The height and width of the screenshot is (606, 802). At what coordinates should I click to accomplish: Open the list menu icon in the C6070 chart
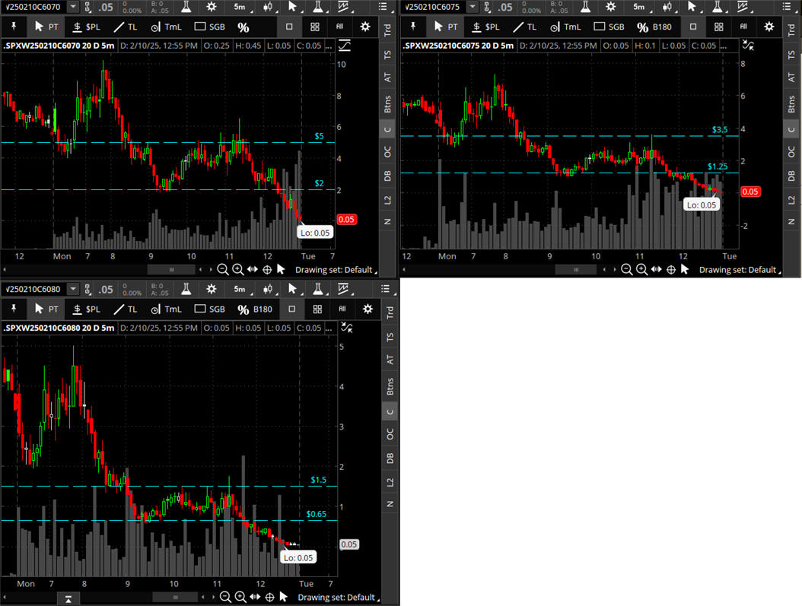coord(383,7)
